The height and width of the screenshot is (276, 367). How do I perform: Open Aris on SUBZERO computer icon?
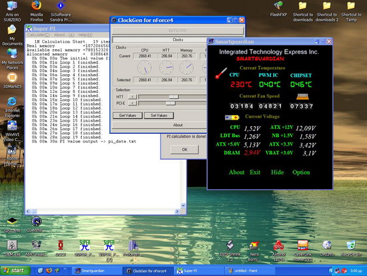pyautogui.click(x=12, y=11)
